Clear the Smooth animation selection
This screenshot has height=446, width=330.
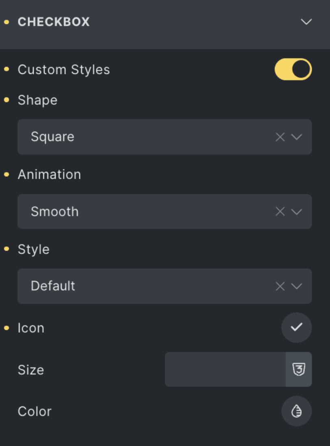point(280,212)
